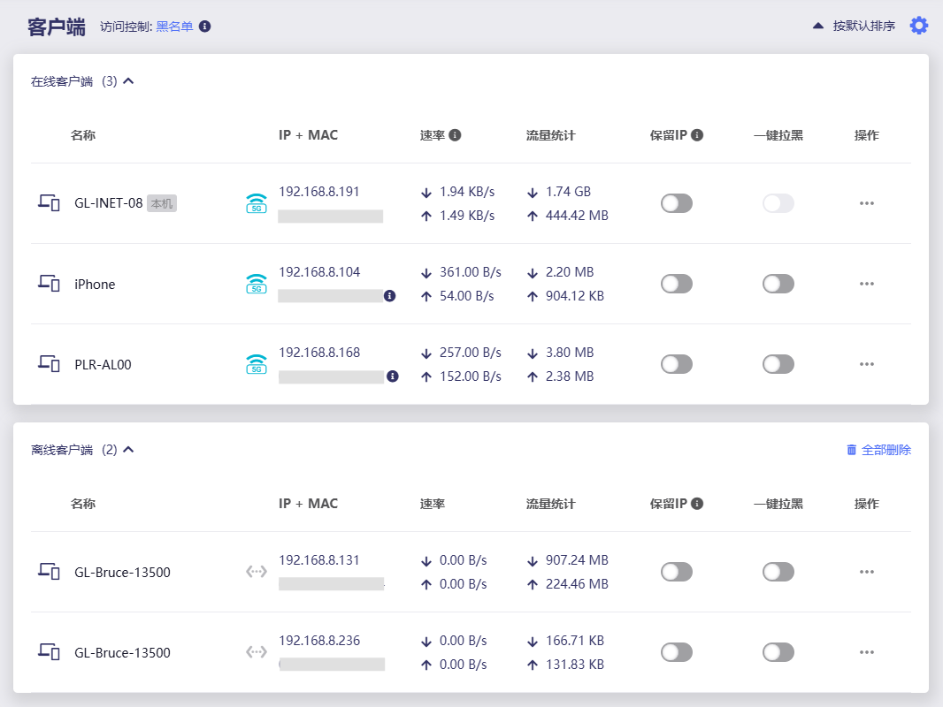The image size is (943, 707).
Task: Toggle 保留IP for GL-INET-08
Action: (677, 203)
